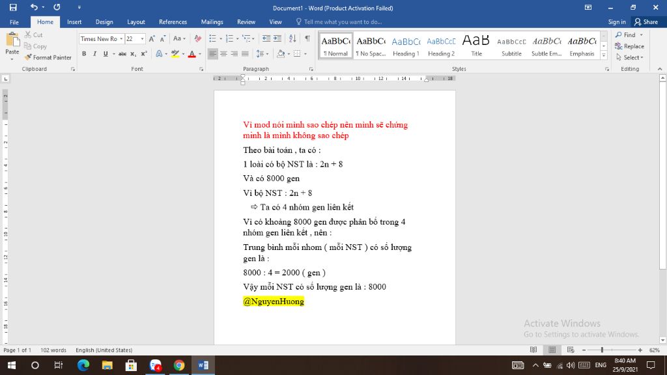Open Change Case dropdown
667x375 pixels.
click(x=179, y=38)
